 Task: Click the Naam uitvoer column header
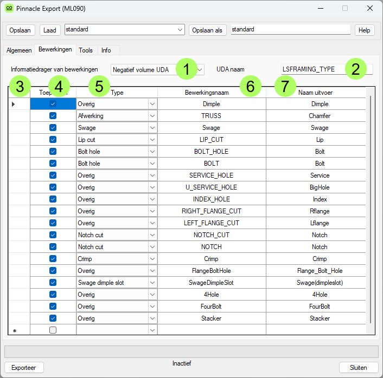point(316,93)
